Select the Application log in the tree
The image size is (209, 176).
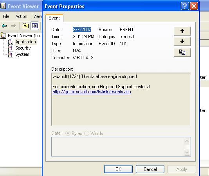coord(25,42)
